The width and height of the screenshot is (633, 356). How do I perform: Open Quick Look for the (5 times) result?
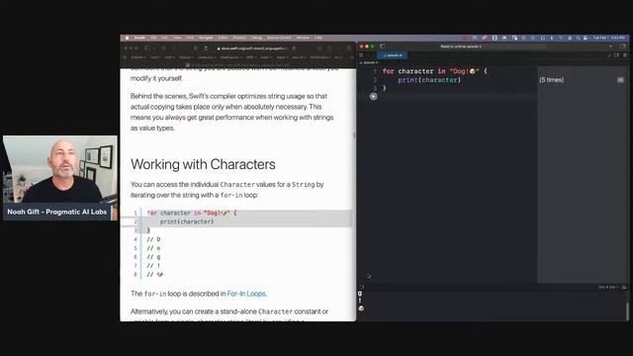coord(620,80)
